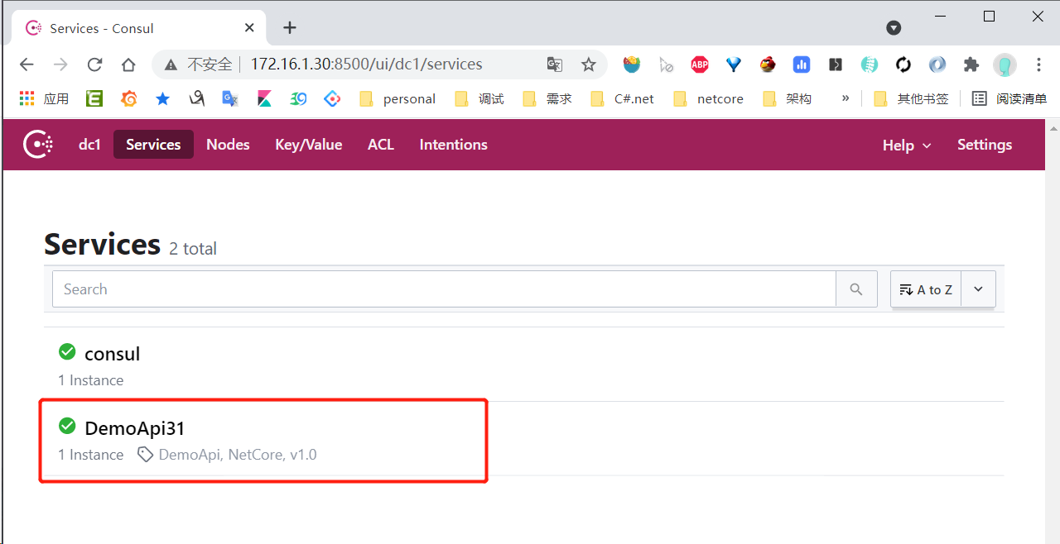Open the 调试 bookmarks folder
Image resolution: width=1060 pixels, height=544 pixels.
[479, 98]
